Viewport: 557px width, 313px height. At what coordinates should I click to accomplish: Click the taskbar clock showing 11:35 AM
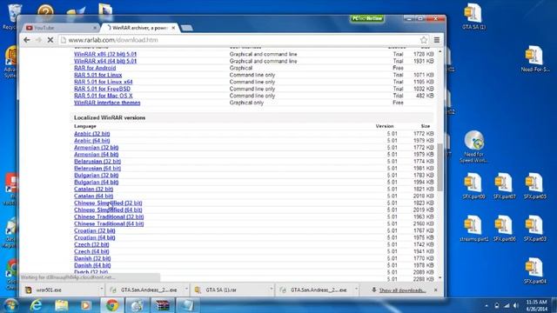[x=536, y=305]
